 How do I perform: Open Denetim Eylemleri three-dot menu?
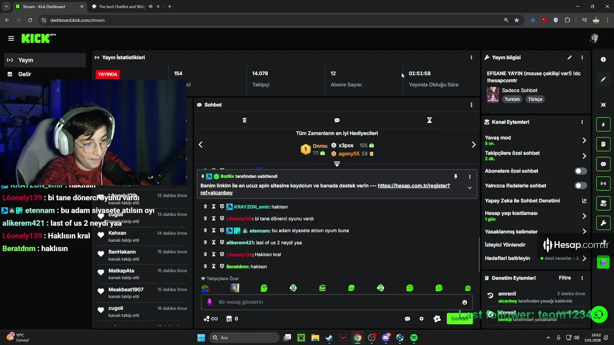pyautogui.click(x=582, y=278)
